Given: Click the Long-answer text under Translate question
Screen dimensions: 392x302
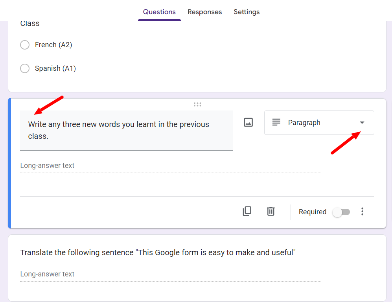Looking at the screenshot, I should point(171,274).
